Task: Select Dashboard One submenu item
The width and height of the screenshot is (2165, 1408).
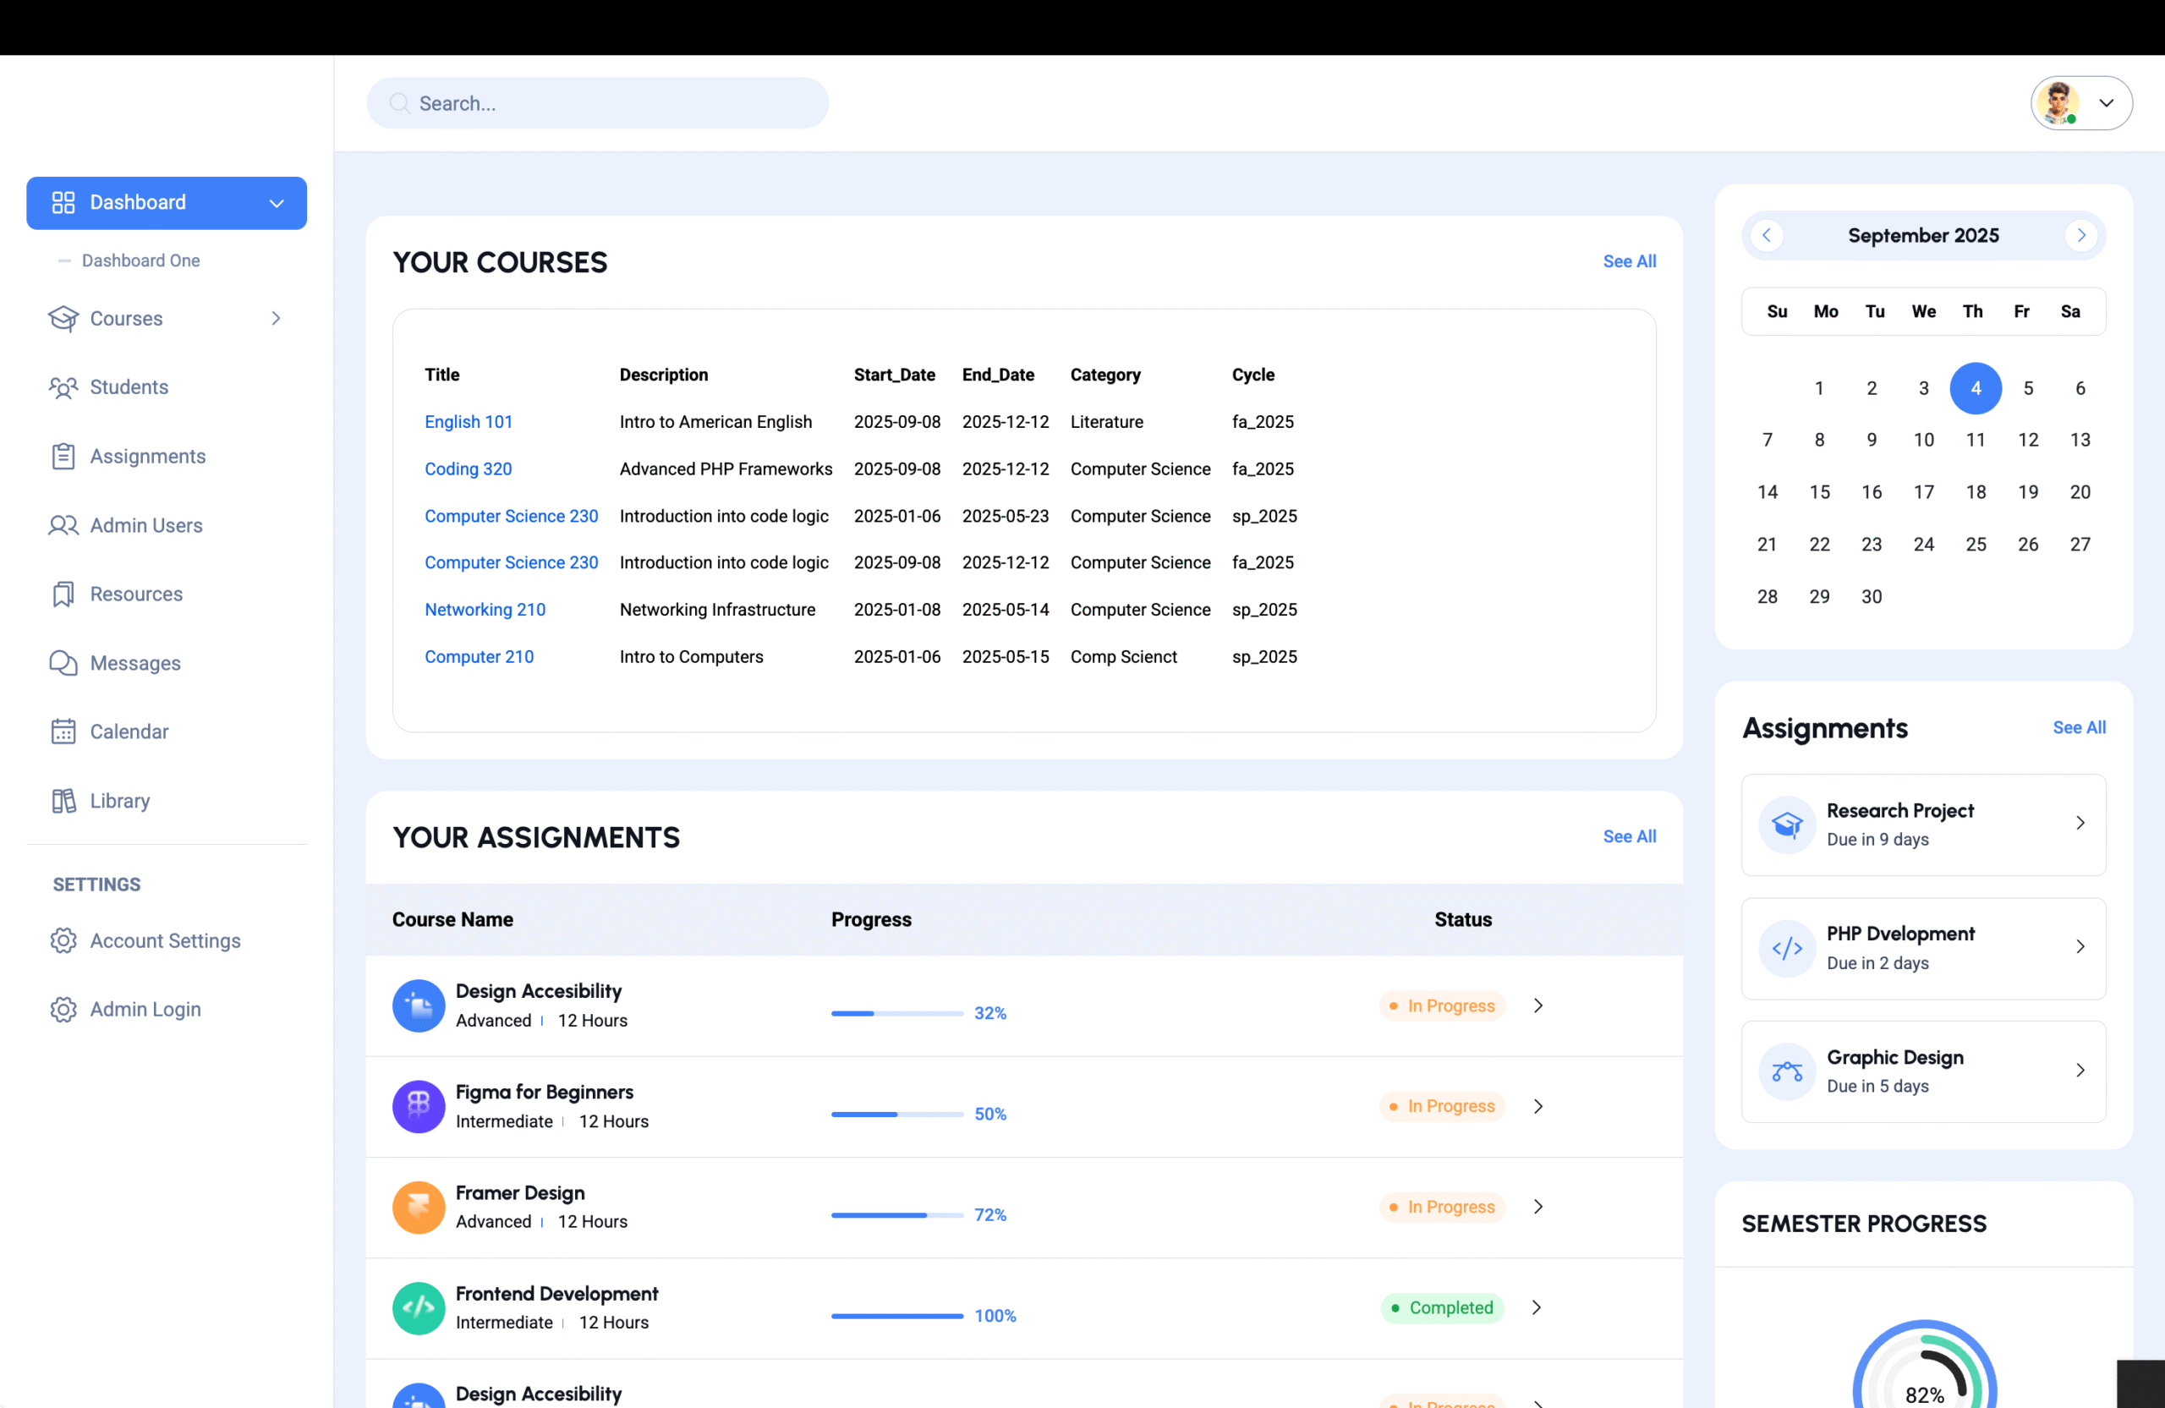Action: click(x=141, y=261)
